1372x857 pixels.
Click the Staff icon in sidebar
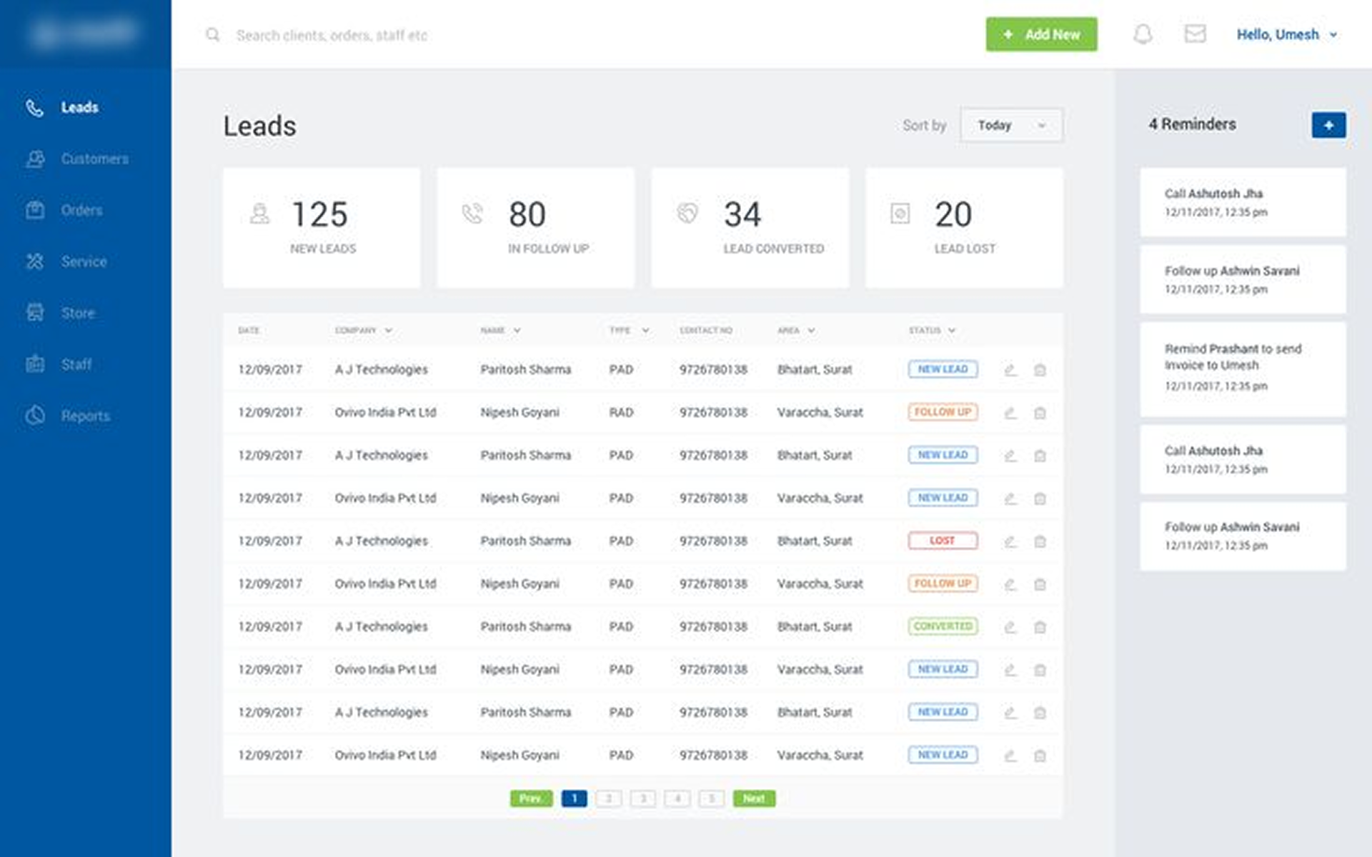[34, 364]
